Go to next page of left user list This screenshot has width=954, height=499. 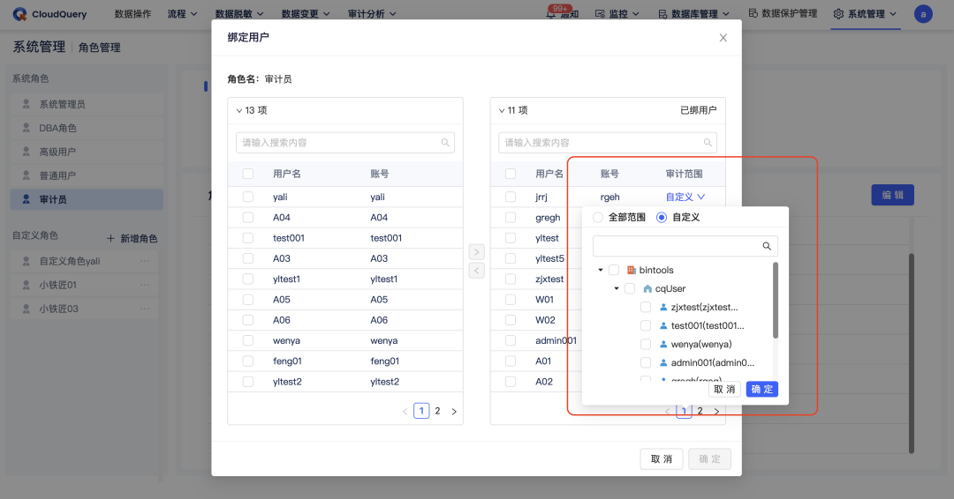[454, 412]
